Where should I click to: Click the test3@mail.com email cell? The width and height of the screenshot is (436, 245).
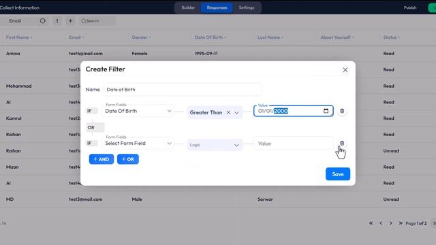tap(86, 199)
